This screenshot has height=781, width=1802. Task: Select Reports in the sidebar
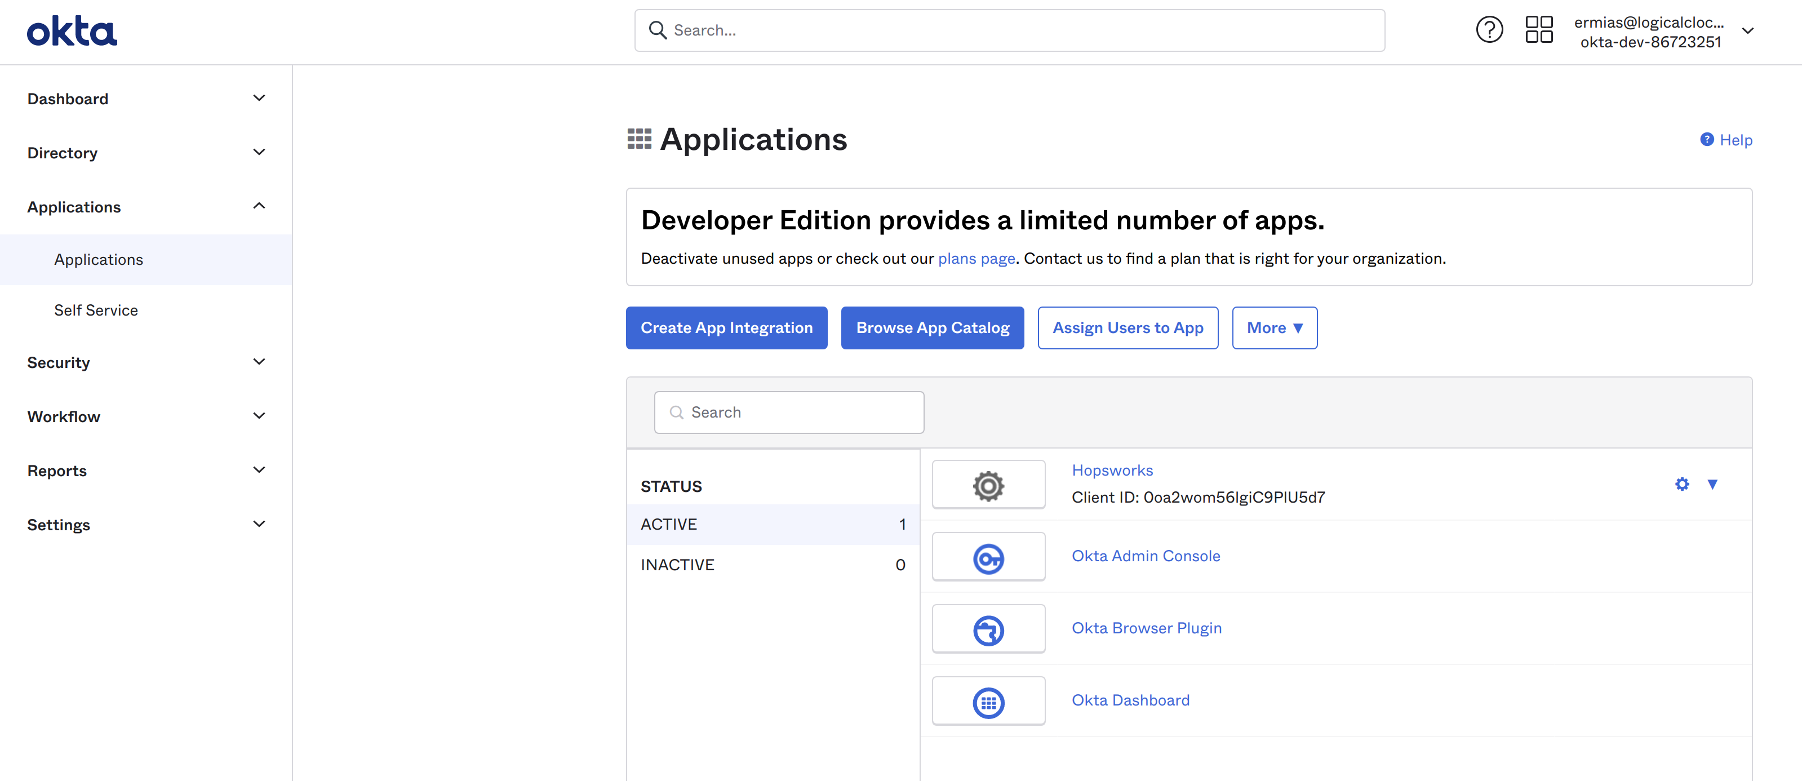tap(57, 471)
